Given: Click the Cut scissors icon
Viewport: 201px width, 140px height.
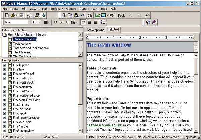Looking at the screenshot, I should point(64,15).
